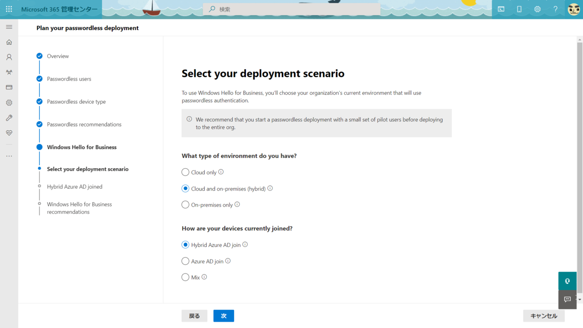Image resolution: width=583 pixels, height=328 pixels.
Task: Select Cloud and on-premises (hybrid)
Action: (x=185, y=189)
